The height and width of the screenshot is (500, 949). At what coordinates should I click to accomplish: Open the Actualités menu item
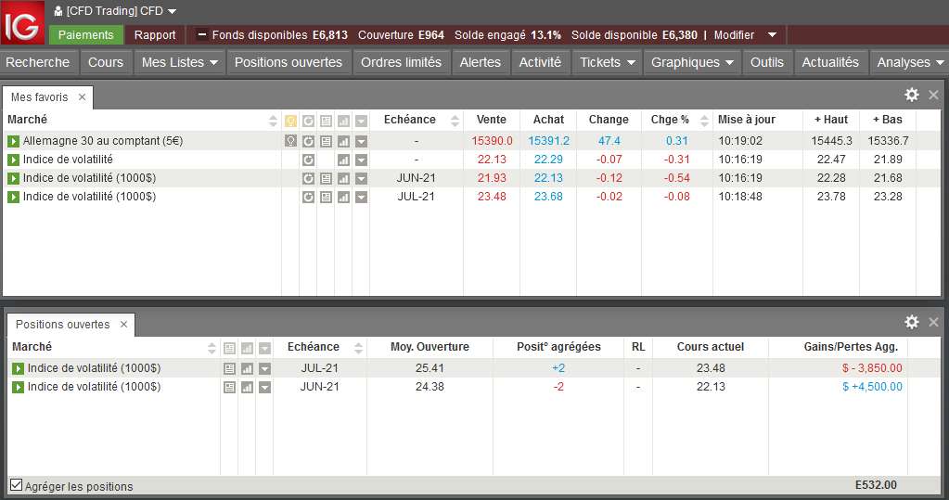click(830, 62)
